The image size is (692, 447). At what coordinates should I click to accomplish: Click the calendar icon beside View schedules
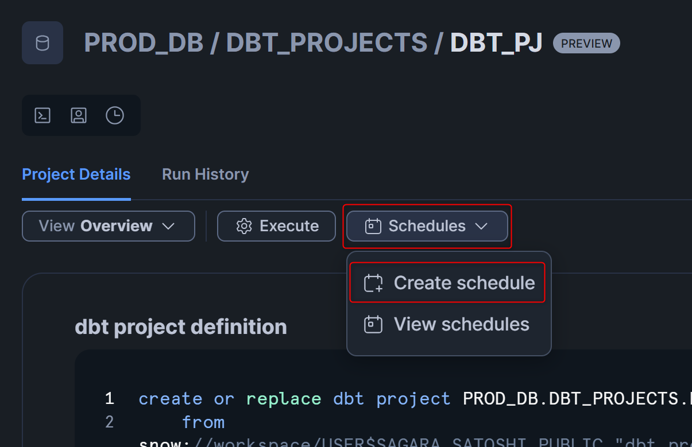coord(373,324)
